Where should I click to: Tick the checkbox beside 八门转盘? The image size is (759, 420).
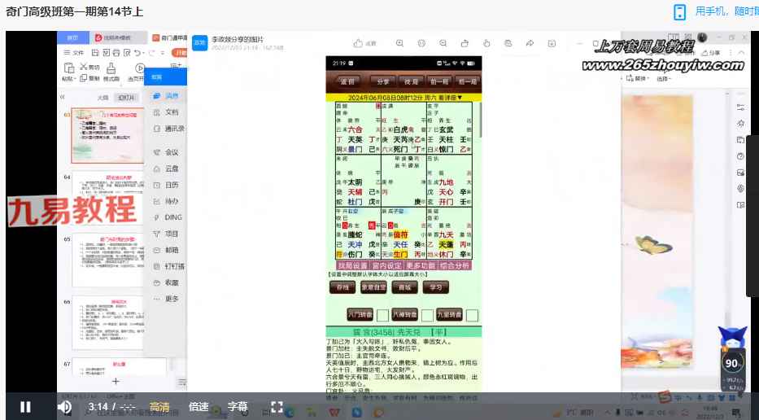pyautogui.click(x=382, y=315)
